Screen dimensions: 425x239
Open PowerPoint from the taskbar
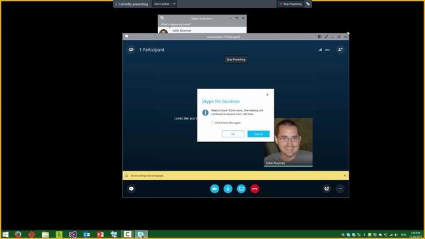100,234
